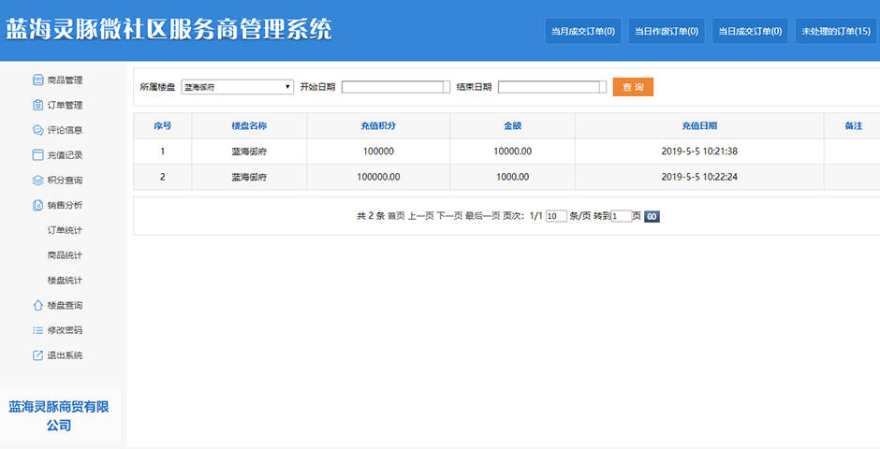The image size is (880, 449).
Task: Click 蓝海御府 in table row 1
Action: point(249,152)
